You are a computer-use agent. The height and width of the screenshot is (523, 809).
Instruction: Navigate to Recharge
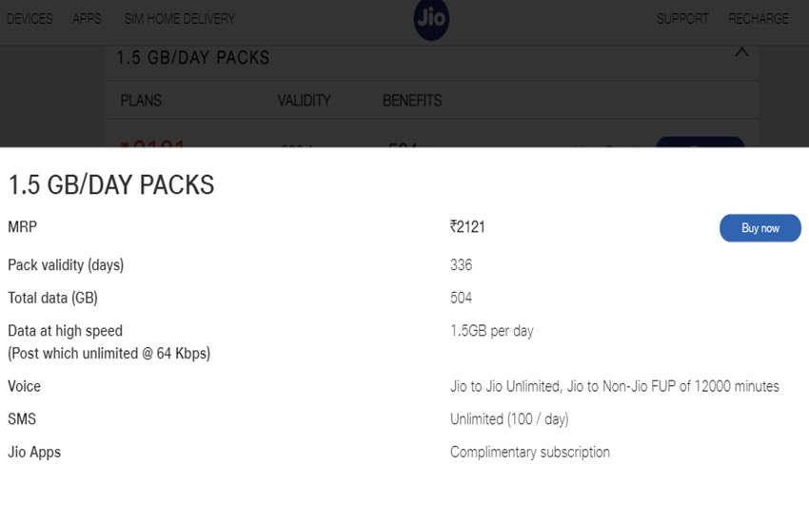(759, 19)
